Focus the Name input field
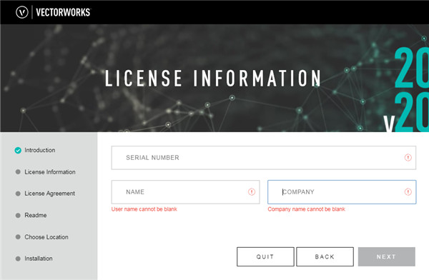The image size is (429, 280). pyautogui.click(x=185, y=192)
